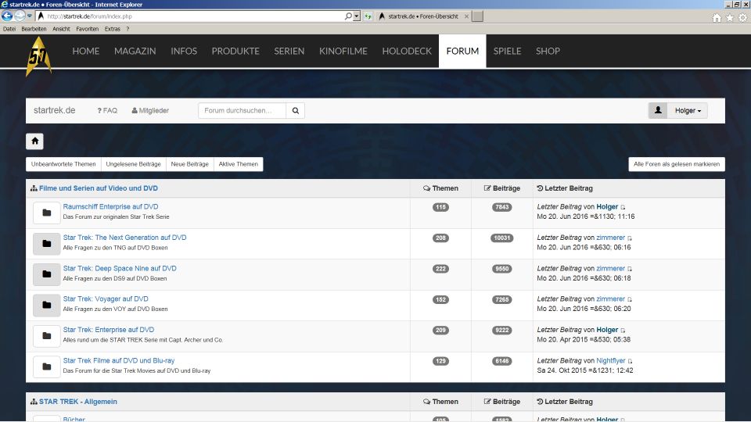Open the recent pages dropdown arrow
This screenshot has width=751, height=422.
[30, 16]
